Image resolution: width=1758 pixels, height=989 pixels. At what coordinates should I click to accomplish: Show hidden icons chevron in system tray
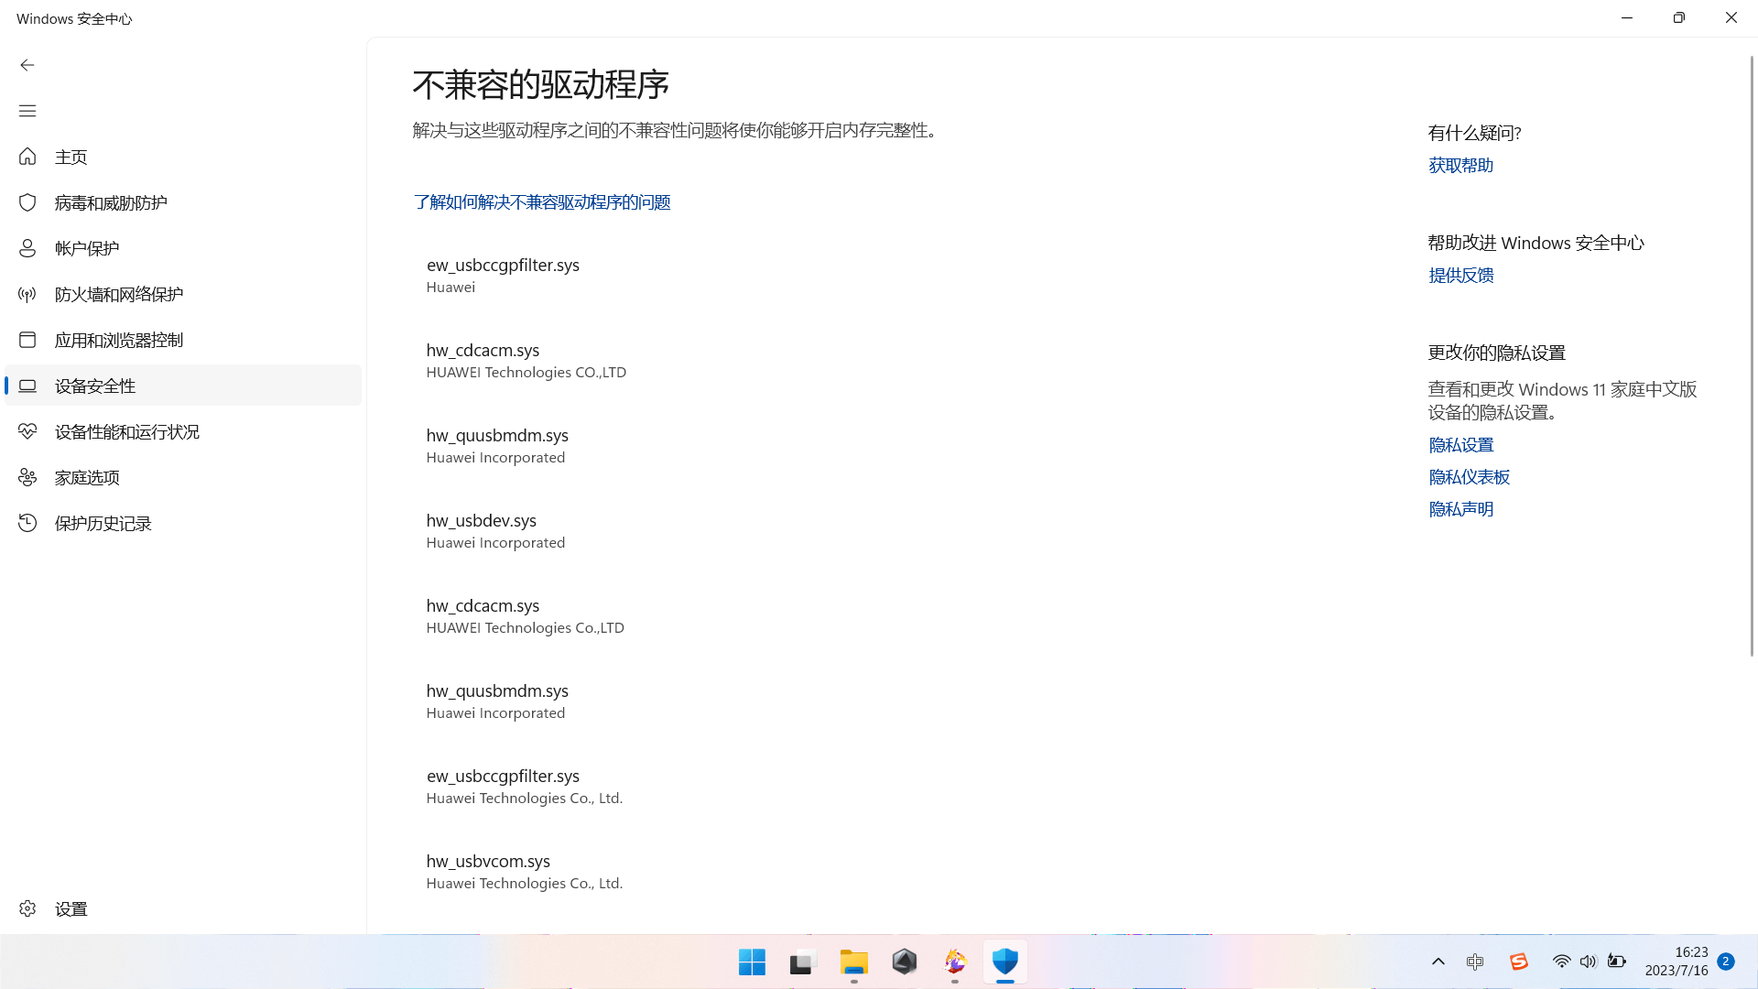pos(1438,962)
